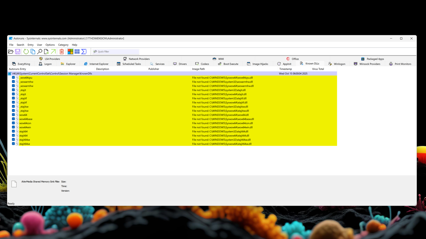Toggle Hide Windows Entries blue logo icon
426x239 pixels.
click(77, 52)
